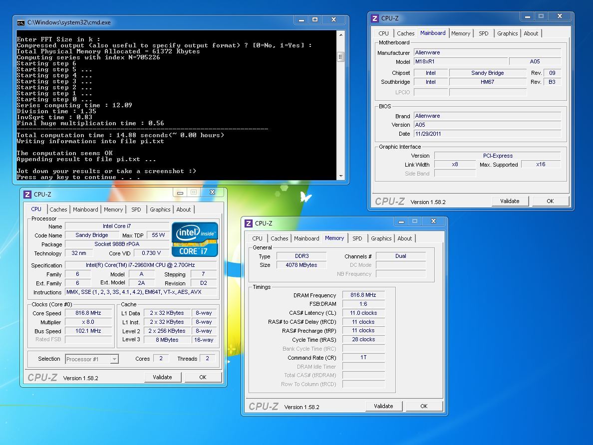Switch to Mainboard tab in the CPU window
Viewport: 593px width, 445px height.
(x=85, y=210)
